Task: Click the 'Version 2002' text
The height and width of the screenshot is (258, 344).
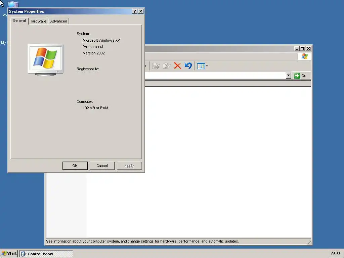Action: point(94,53)
